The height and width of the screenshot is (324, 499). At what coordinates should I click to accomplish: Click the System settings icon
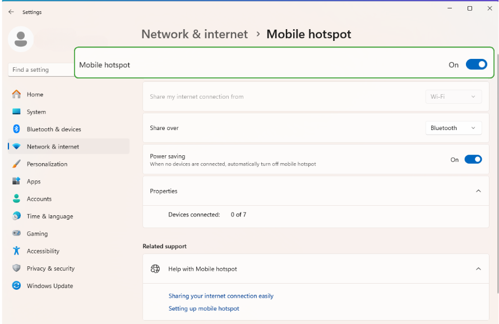pyautogui.click(x=16, y=112)
